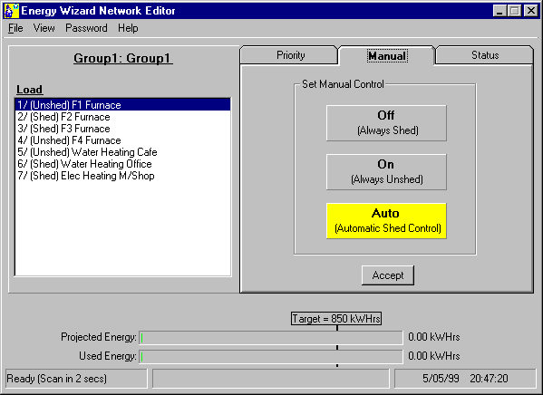This screenshot has height=395, width=543.
Task: Maximize the Energy Wizard window
Action: [514, 11]
